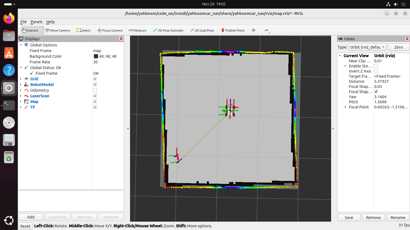Screen dimensions: 410x230
Task: Enable the Odometry display checkbox
Action: coord(95,90)
